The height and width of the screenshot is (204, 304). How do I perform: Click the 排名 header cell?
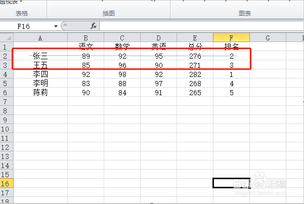tap(231, 47)
